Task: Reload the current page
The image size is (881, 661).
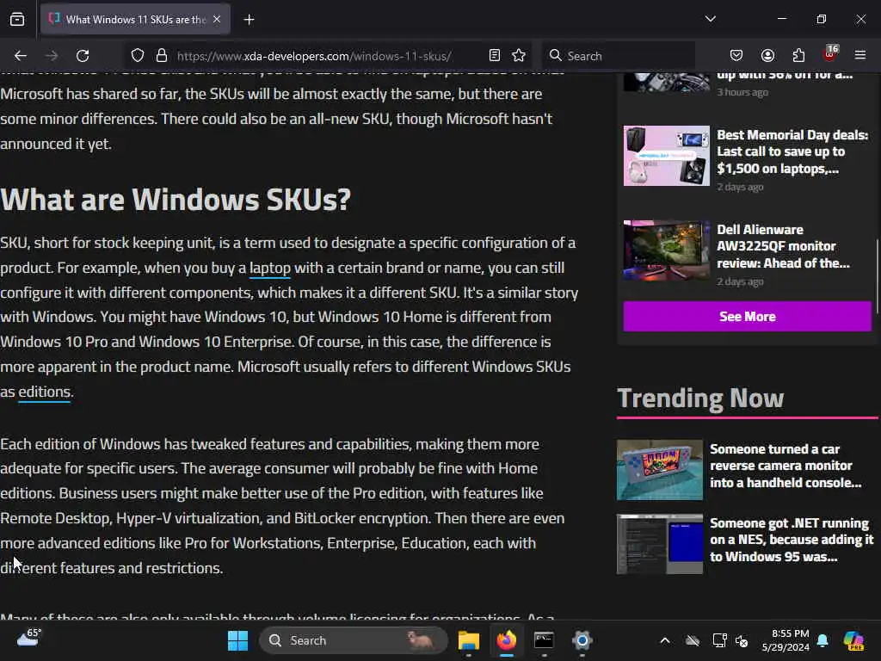Action: (83, 56)
